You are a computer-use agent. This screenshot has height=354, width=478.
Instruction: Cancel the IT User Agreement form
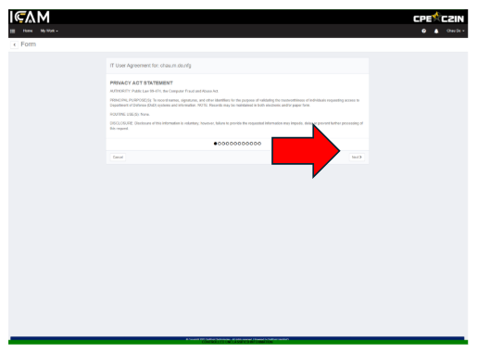point(118,158)
